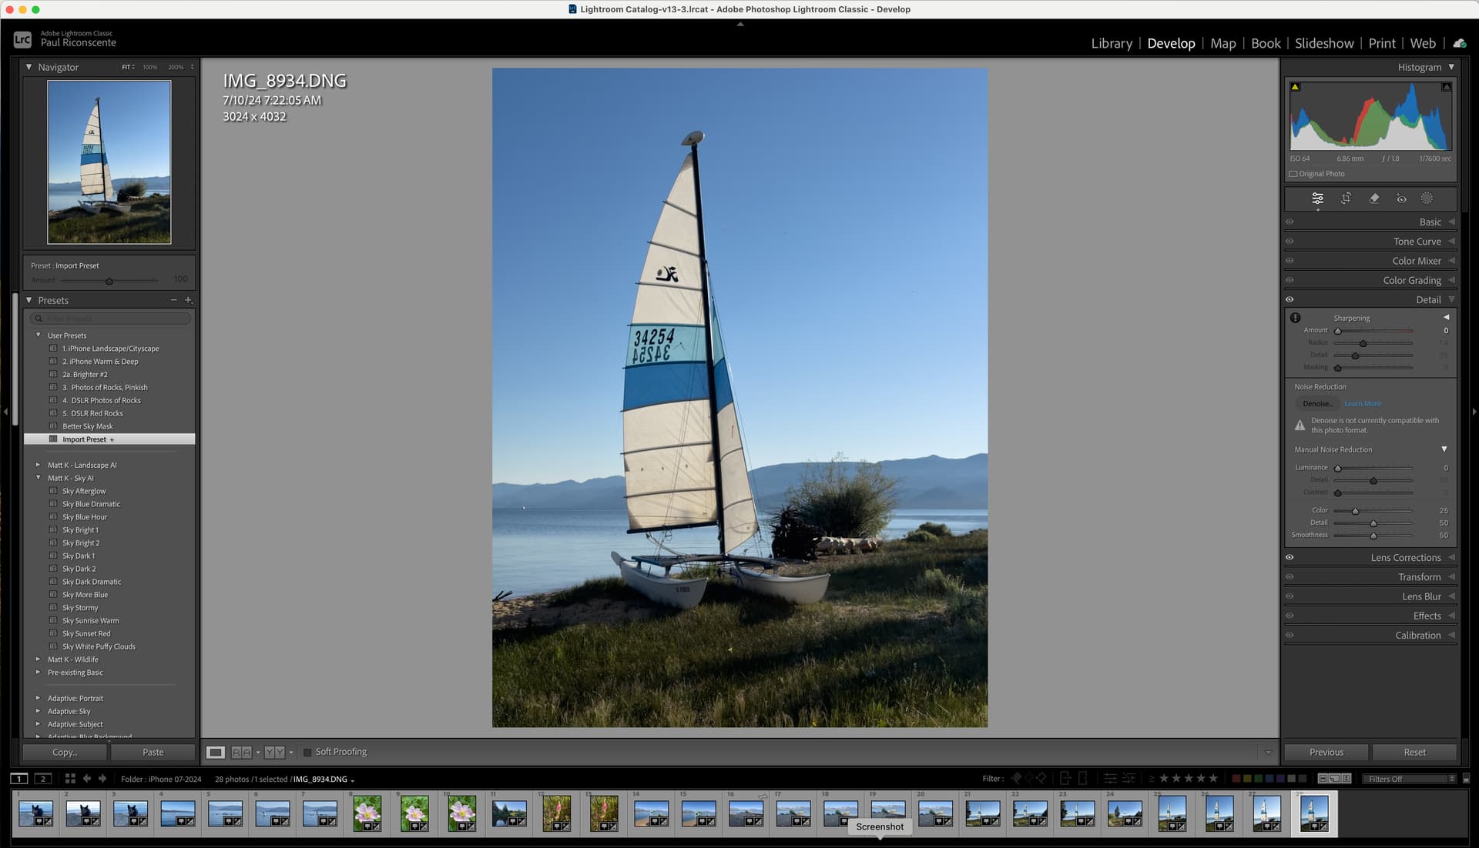
Task: Click the Previous button
Action: coord(1326,752)
